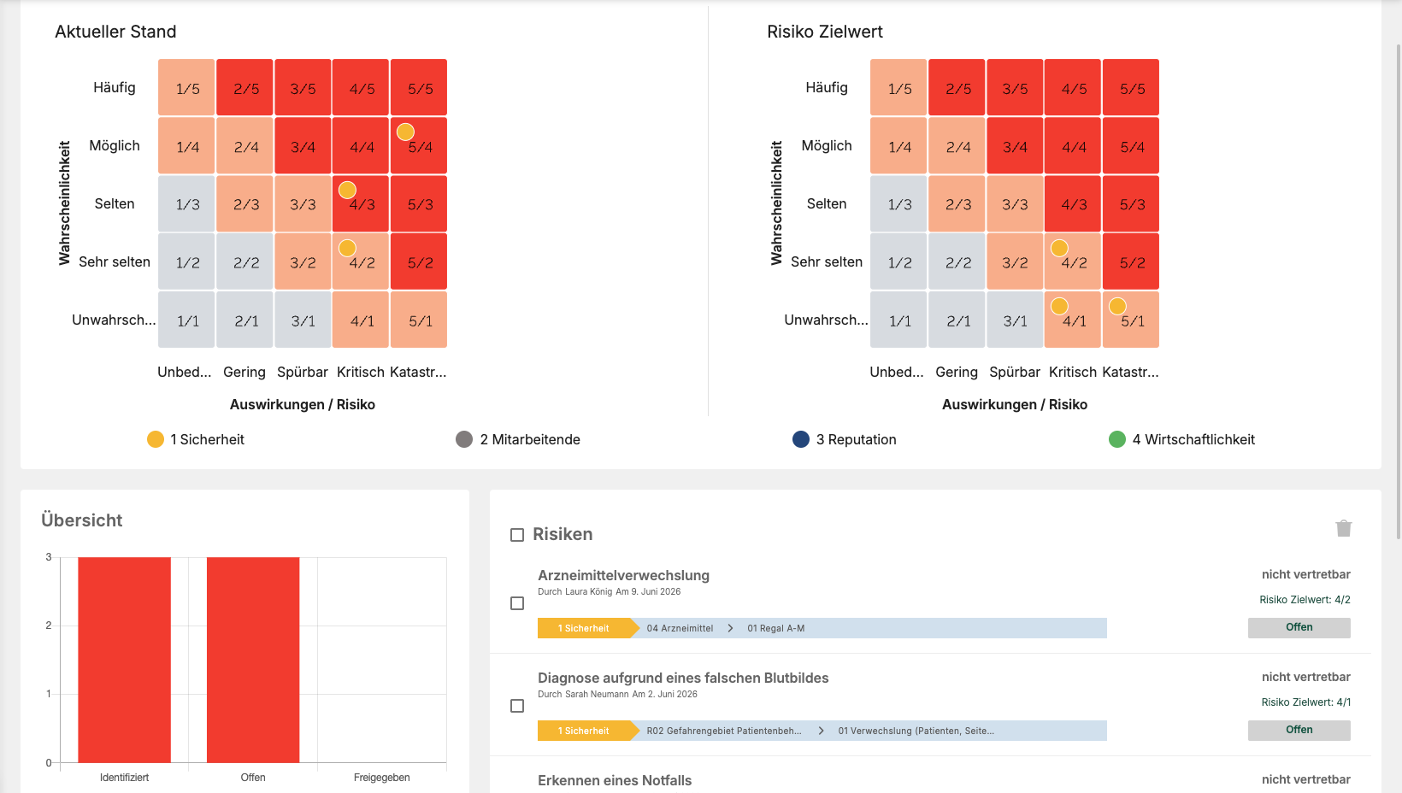The image size is (1402, 793).
Task: Click Offen status button for Diagnose risk
Action: [1299, 730]
